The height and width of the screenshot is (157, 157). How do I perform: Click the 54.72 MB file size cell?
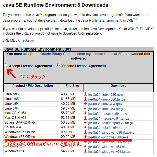(x=68, y=151)
